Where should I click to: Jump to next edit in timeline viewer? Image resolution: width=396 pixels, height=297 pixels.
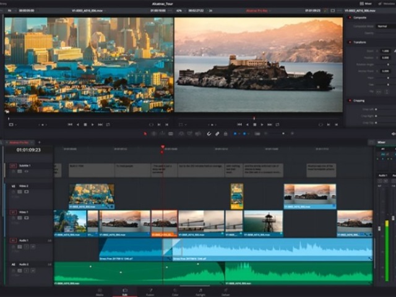[270, 124]
